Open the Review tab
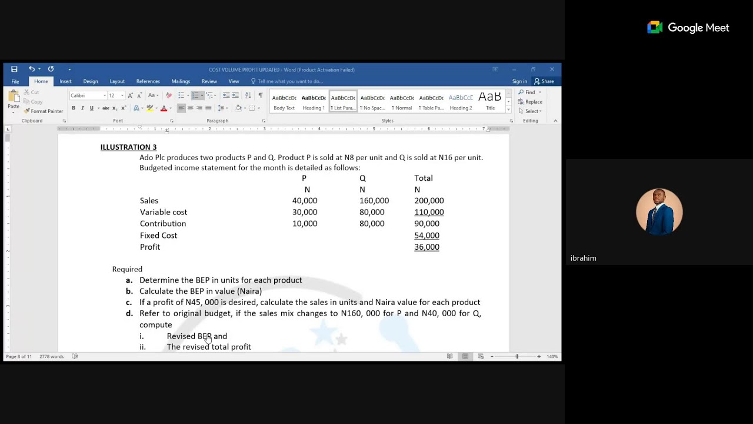 (x=209, y=81)
